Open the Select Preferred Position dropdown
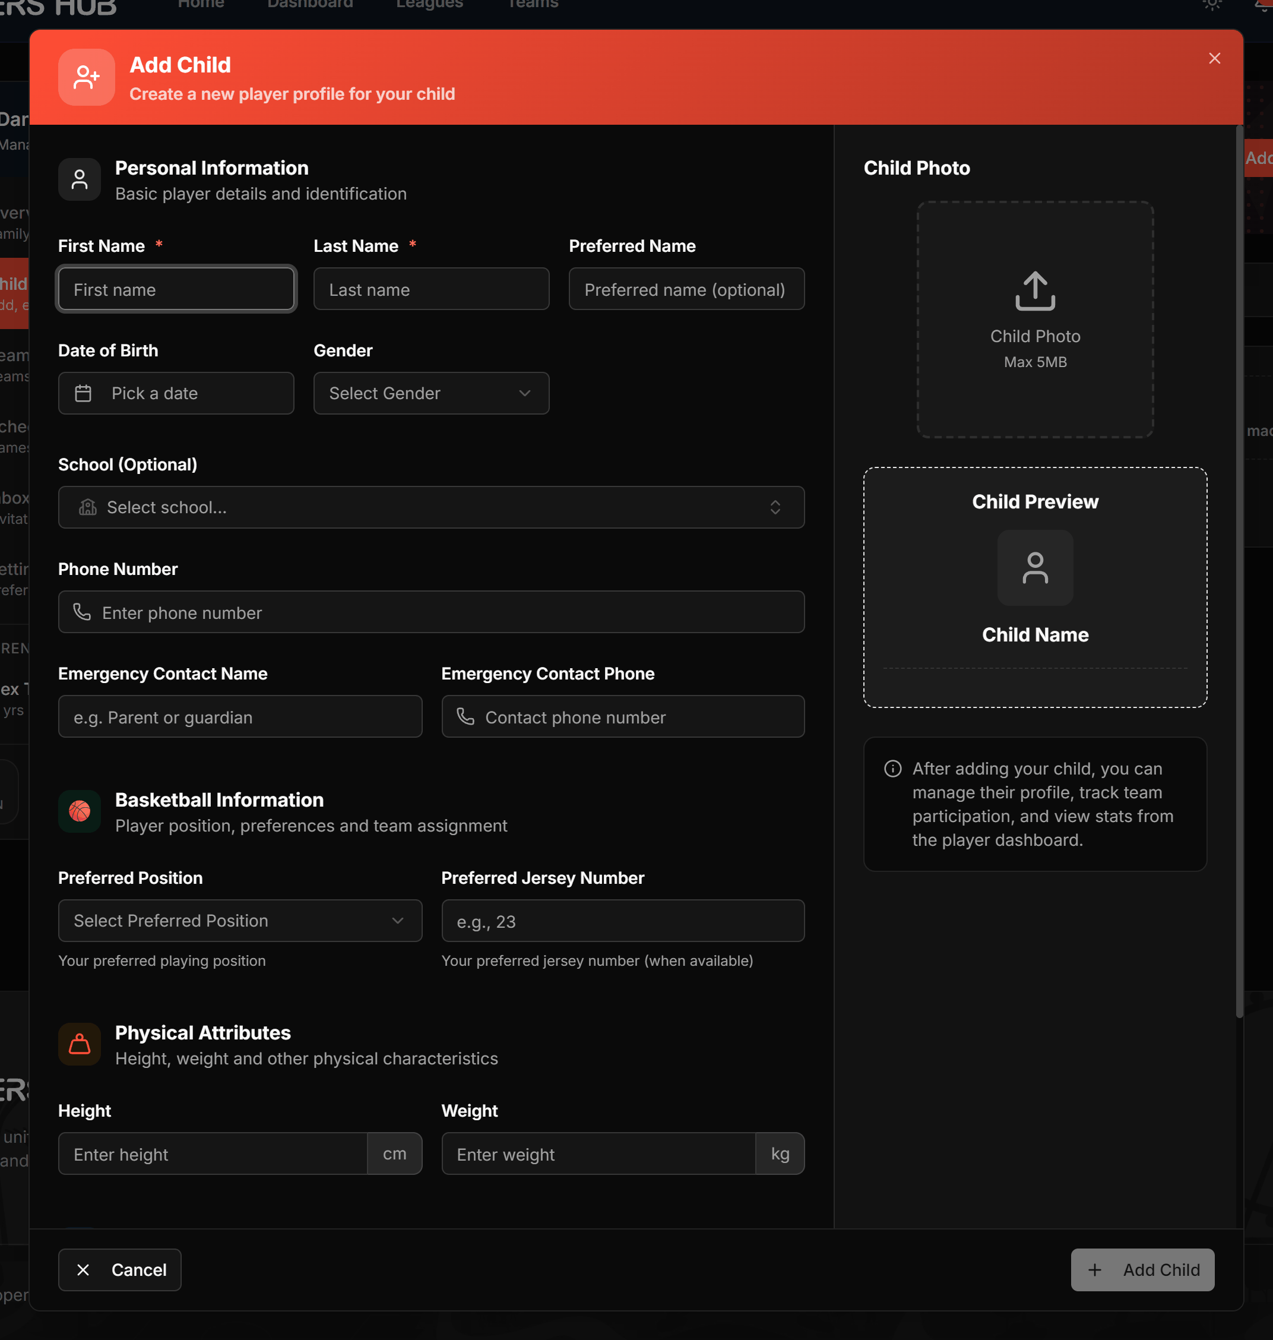The height and width of the screenshot is (1340, 1273). point(240,921)
